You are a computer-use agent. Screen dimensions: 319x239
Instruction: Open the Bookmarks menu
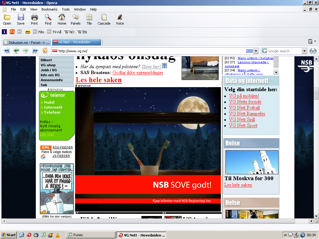coord(50,9)
